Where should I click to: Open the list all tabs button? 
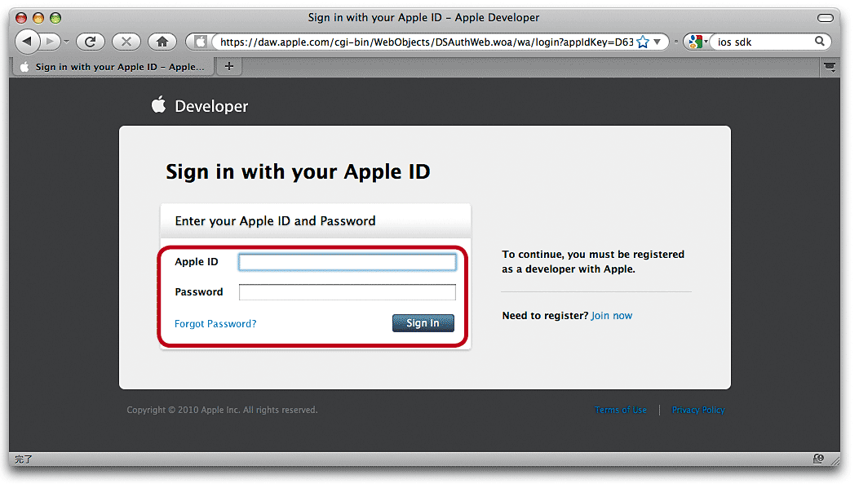click(x=830, y=67)
